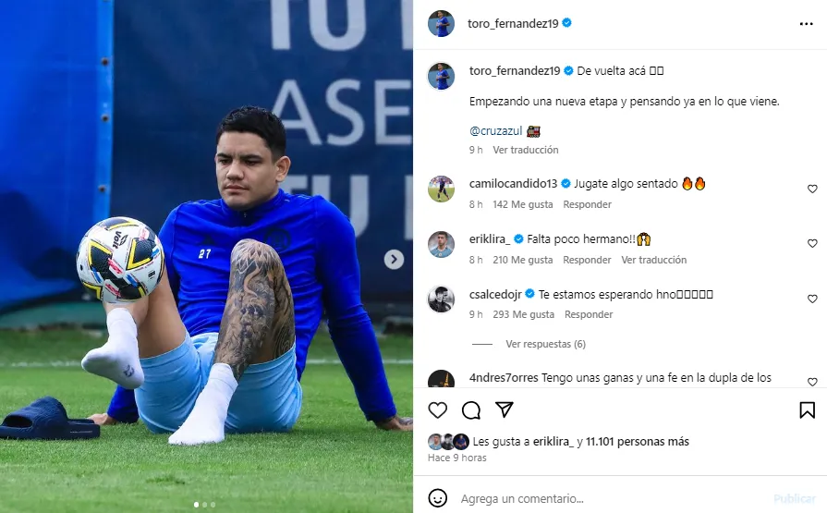Viewport: 827px width, 513px height.
Task: Open the three-dot post options menu
Action: coord(806,24)
